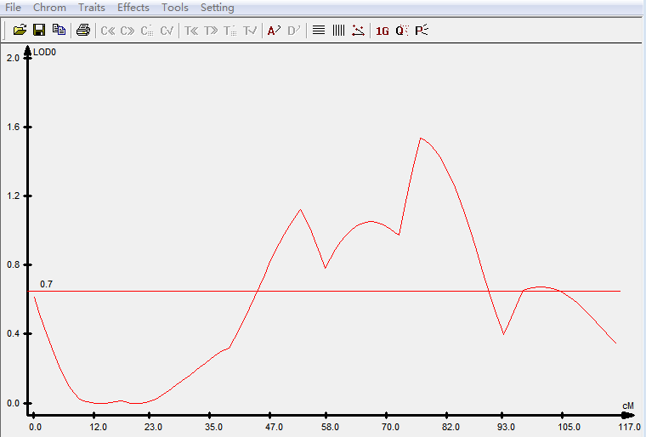Open the Setting menu
646x437 pixels.
pos(217,8)
